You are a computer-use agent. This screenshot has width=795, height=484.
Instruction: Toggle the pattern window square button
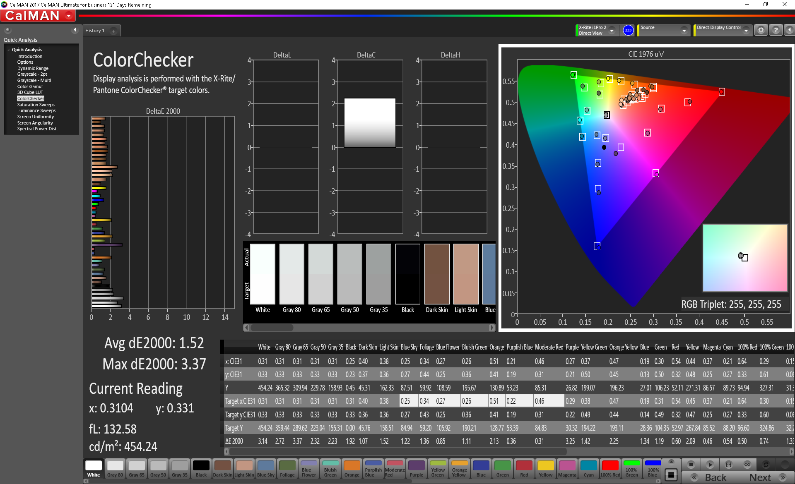tap(671, 474)
